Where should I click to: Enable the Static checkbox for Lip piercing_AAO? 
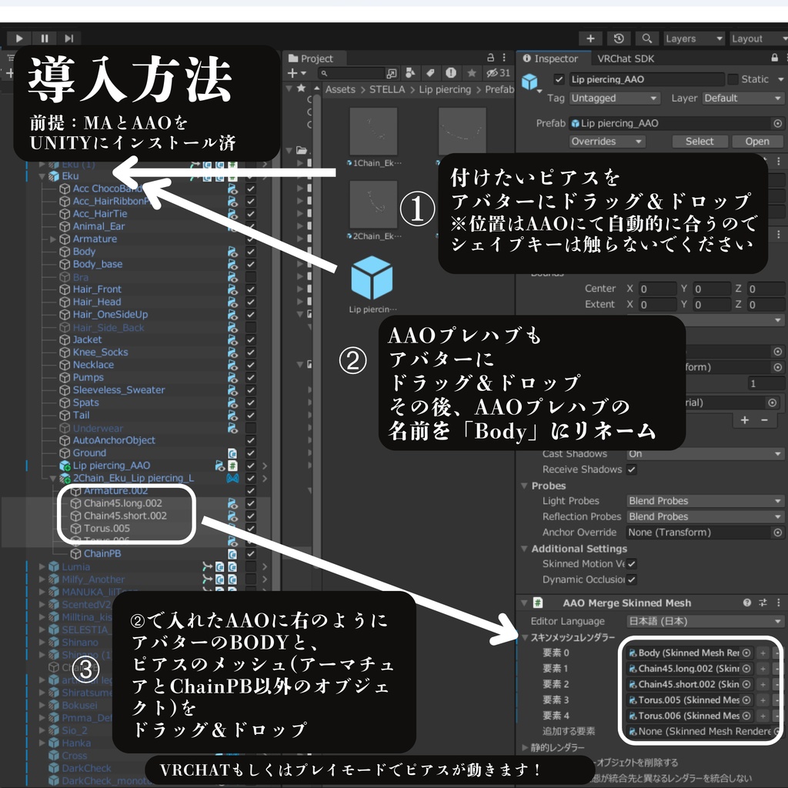(x=733, y=79)
